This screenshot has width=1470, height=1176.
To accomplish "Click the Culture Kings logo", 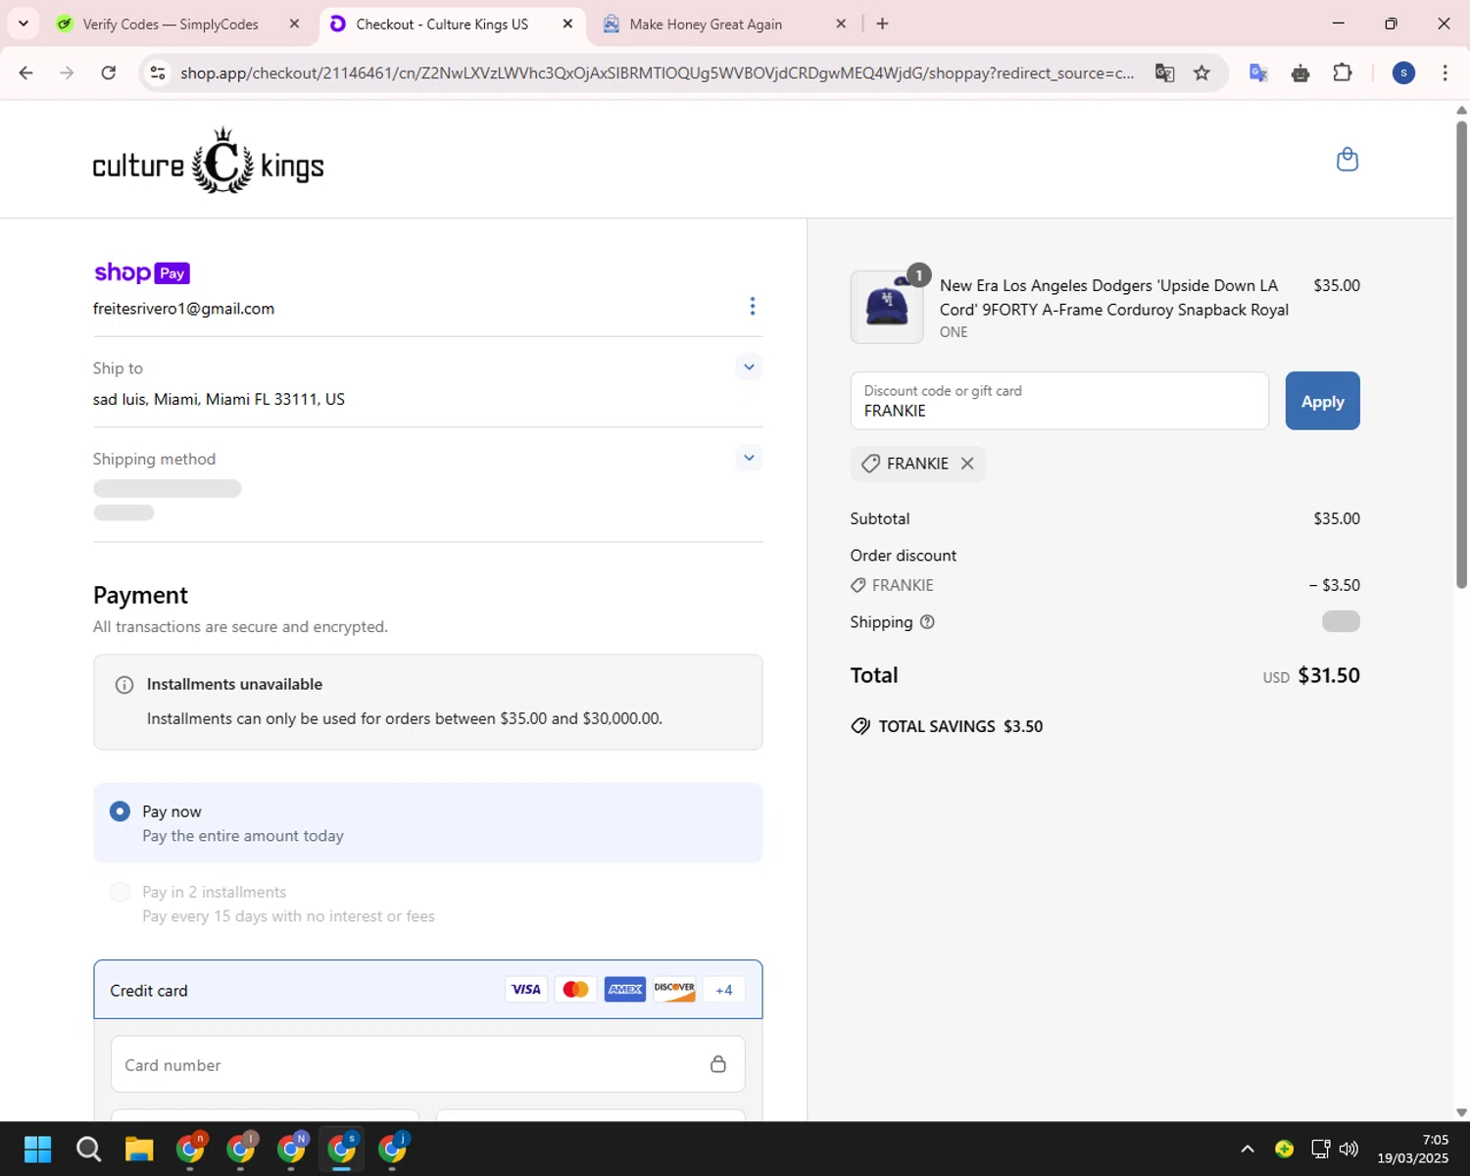I will (208, 163).
